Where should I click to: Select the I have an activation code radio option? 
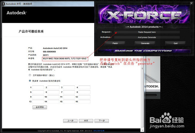30,81
